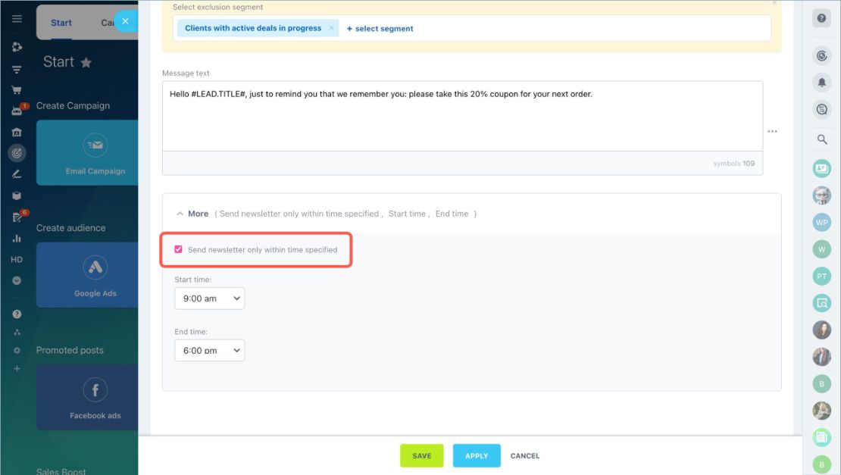Click '+ select segment' link
Image resolution: width=841 pixels, height=475 pixels.
380,29
